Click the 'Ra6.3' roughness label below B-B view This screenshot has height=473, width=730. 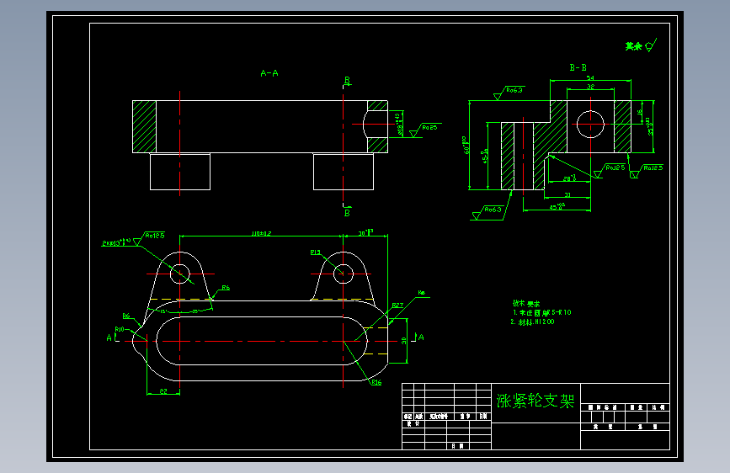(x=493, y=210)
